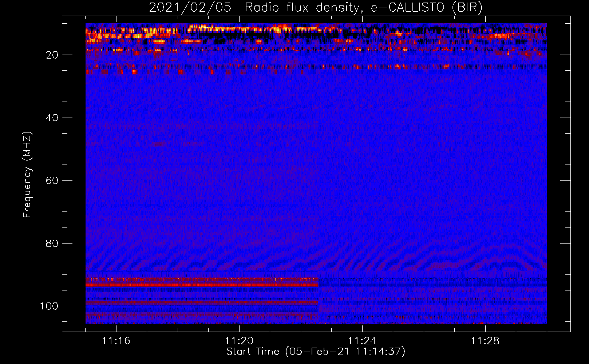This screenshot has height=364, width=589.
Task: Click the 40 MHz y-axis tick label
Action: pos(52,118)
